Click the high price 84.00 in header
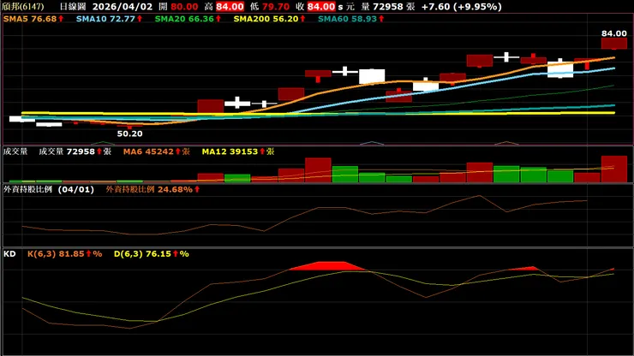 click(x=230, y=7)
